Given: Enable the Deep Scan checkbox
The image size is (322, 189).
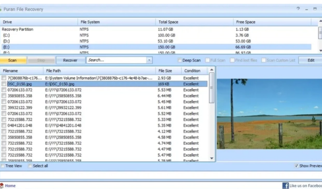Looking at the screenshot, I should (180, 60).
